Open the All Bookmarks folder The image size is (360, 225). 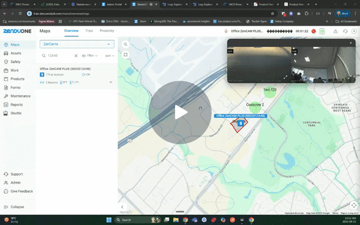tap(346, 21)
